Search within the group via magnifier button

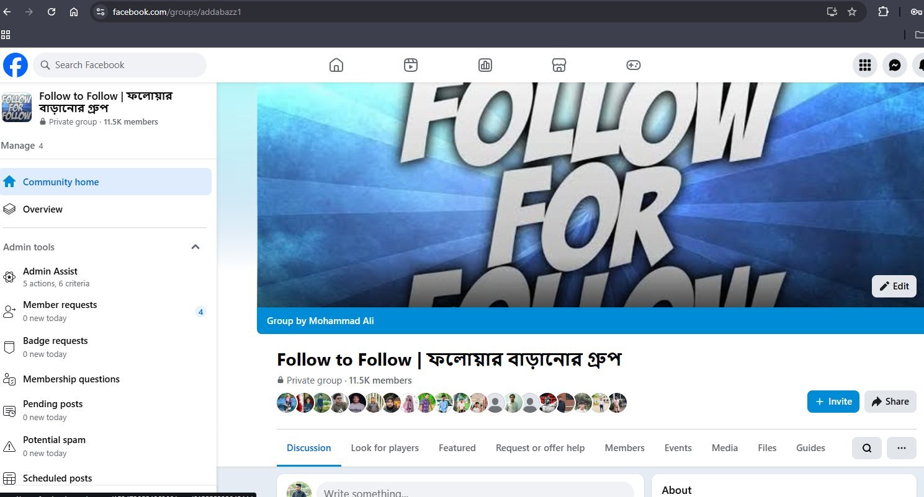pos(867,448)
